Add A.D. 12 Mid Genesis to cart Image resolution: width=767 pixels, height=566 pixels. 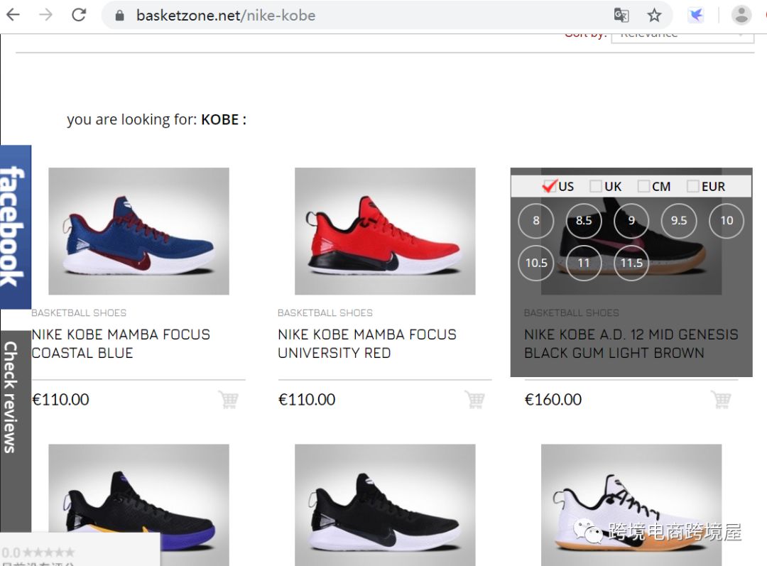(x=721, y=400)
